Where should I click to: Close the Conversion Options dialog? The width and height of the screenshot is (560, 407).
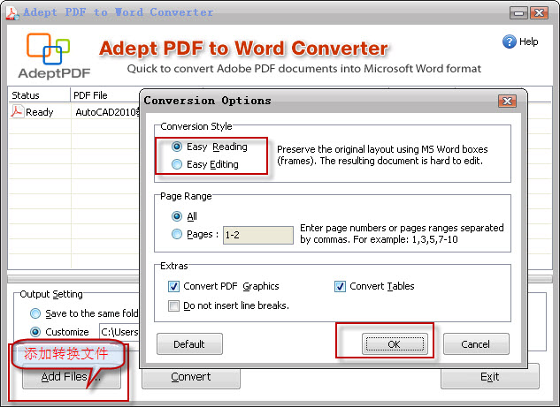click(x=507, y=102)
